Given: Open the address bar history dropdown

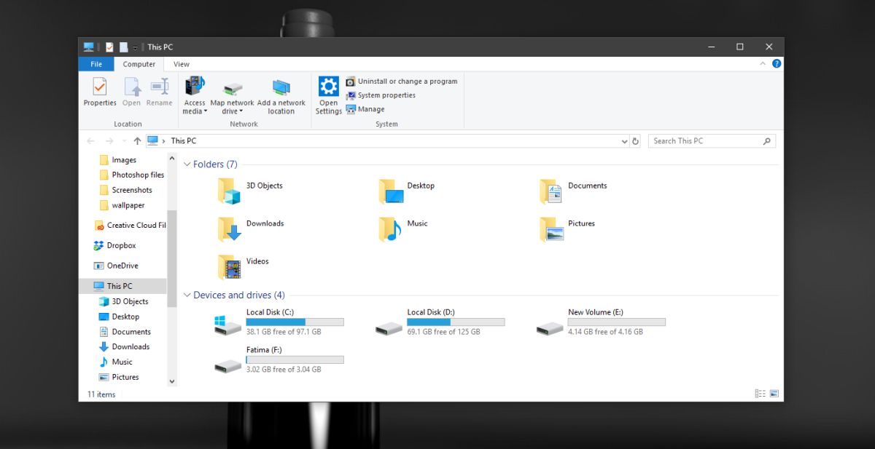Looking at the screenshot, I should (624, 141).
